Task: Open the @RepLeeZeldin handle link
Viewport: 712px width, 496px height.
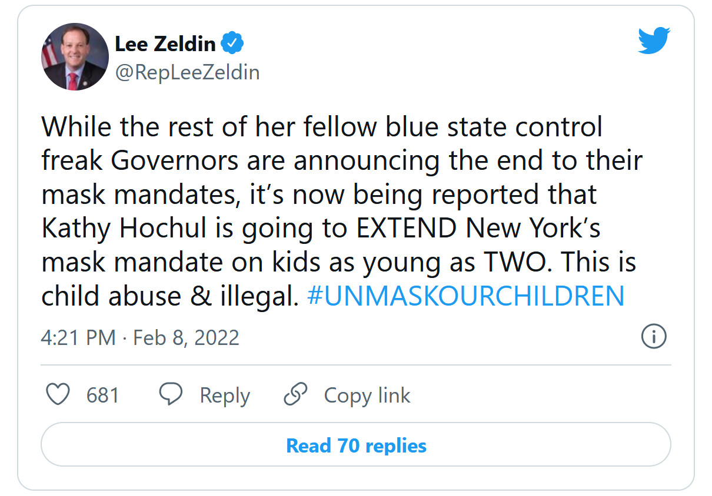Action: pos(187,72)
